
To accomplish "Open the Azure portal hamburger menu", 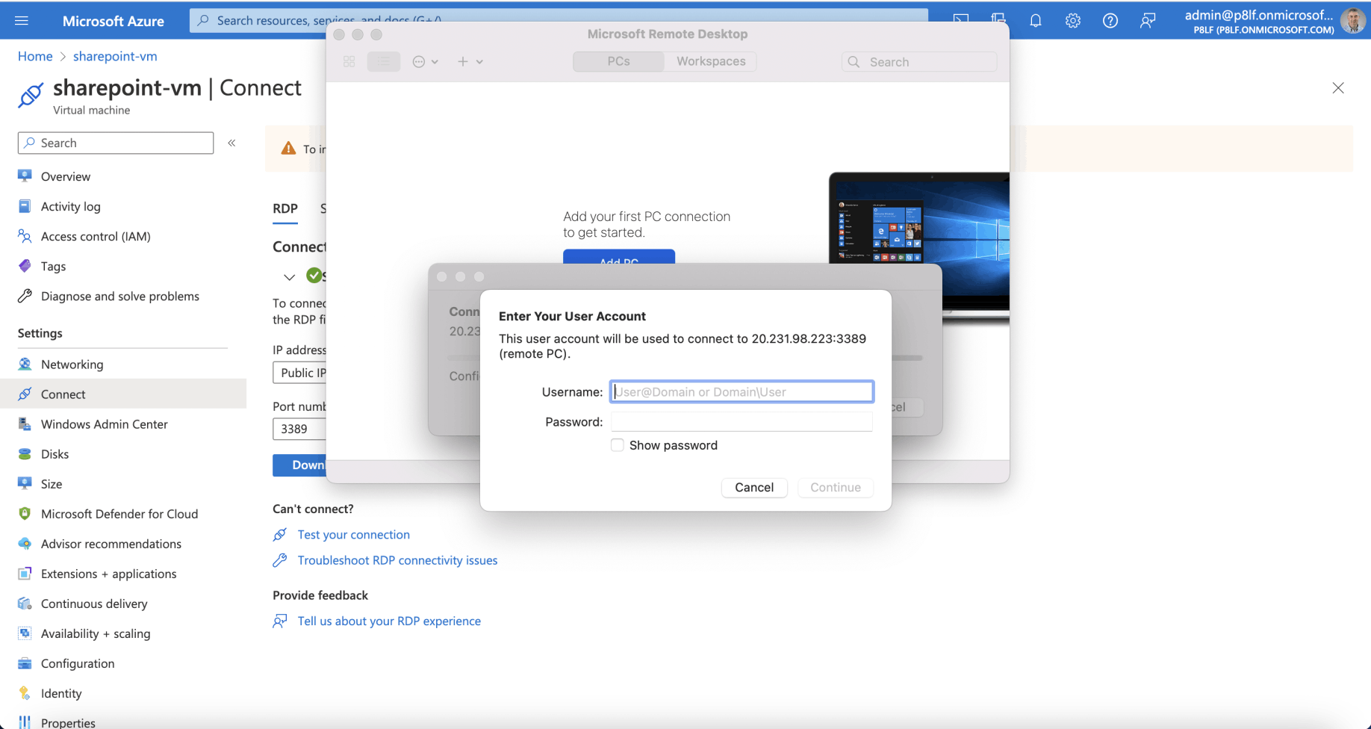I will tap(22, 20).
